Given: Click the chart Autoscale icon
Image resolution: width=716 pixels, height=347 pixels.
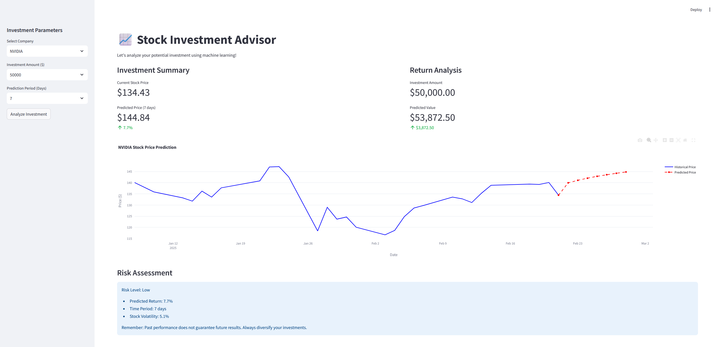Looking at the screenshot, I should 678,140.
